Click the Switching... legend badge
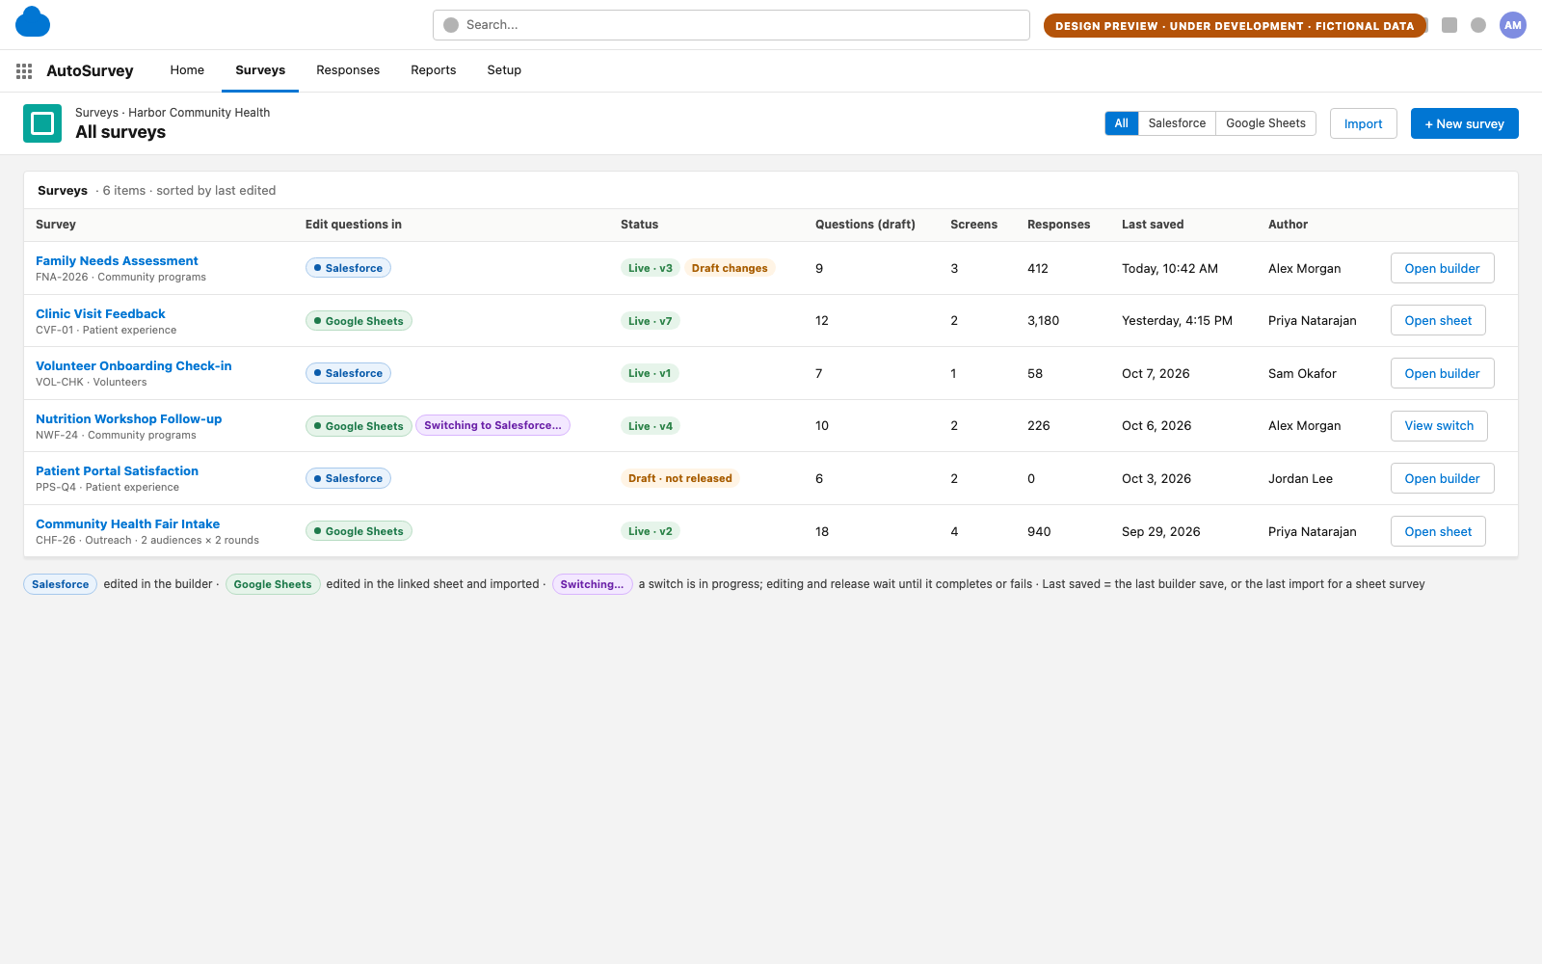1542x964 pixels. (x=592, y=584)
